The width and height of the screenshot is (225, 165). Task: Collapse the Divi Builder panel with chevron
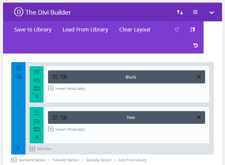pyautogui.click(x=211, y=13)
